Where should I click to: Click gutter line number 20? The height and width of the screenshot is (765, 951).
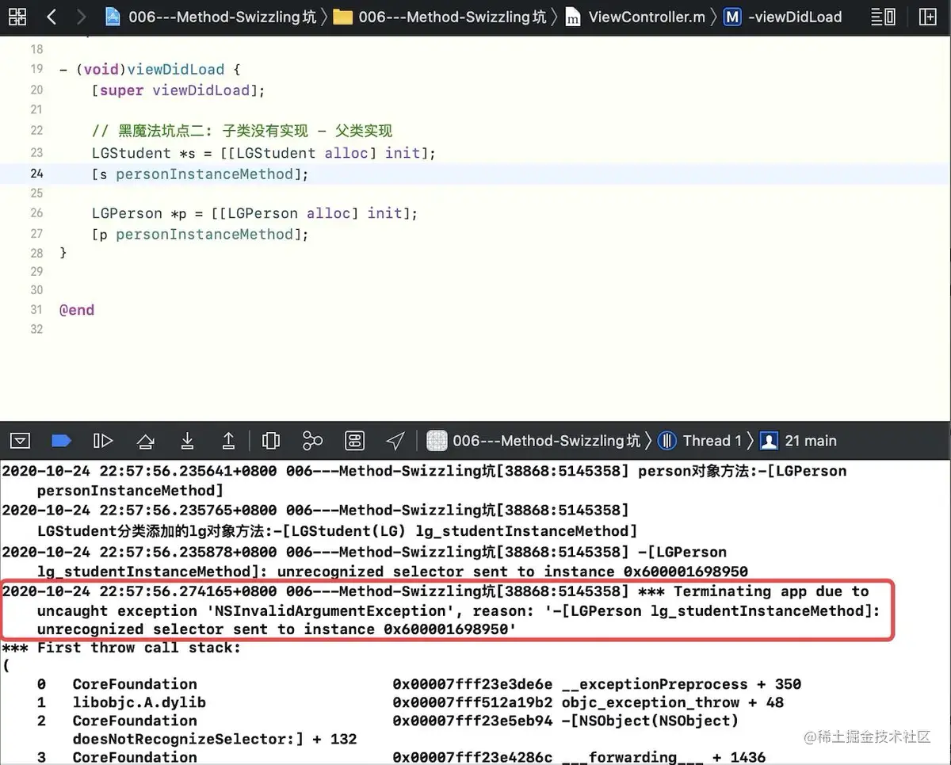[36, 90]
